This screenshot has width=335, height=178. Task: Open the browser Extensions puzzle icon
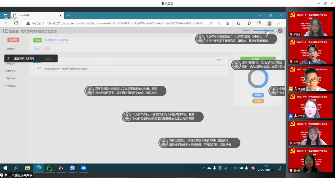point(239,23)
